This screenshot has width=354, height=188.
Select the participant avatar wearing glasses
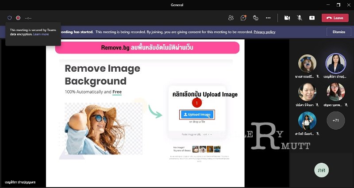(336, 92)
